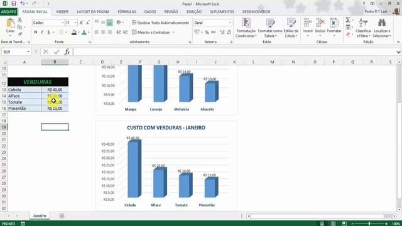The image size is (402, 226).
Task: Open Estilos de Célula gallery
Action: pyautogui.click(x=291, y=28)
